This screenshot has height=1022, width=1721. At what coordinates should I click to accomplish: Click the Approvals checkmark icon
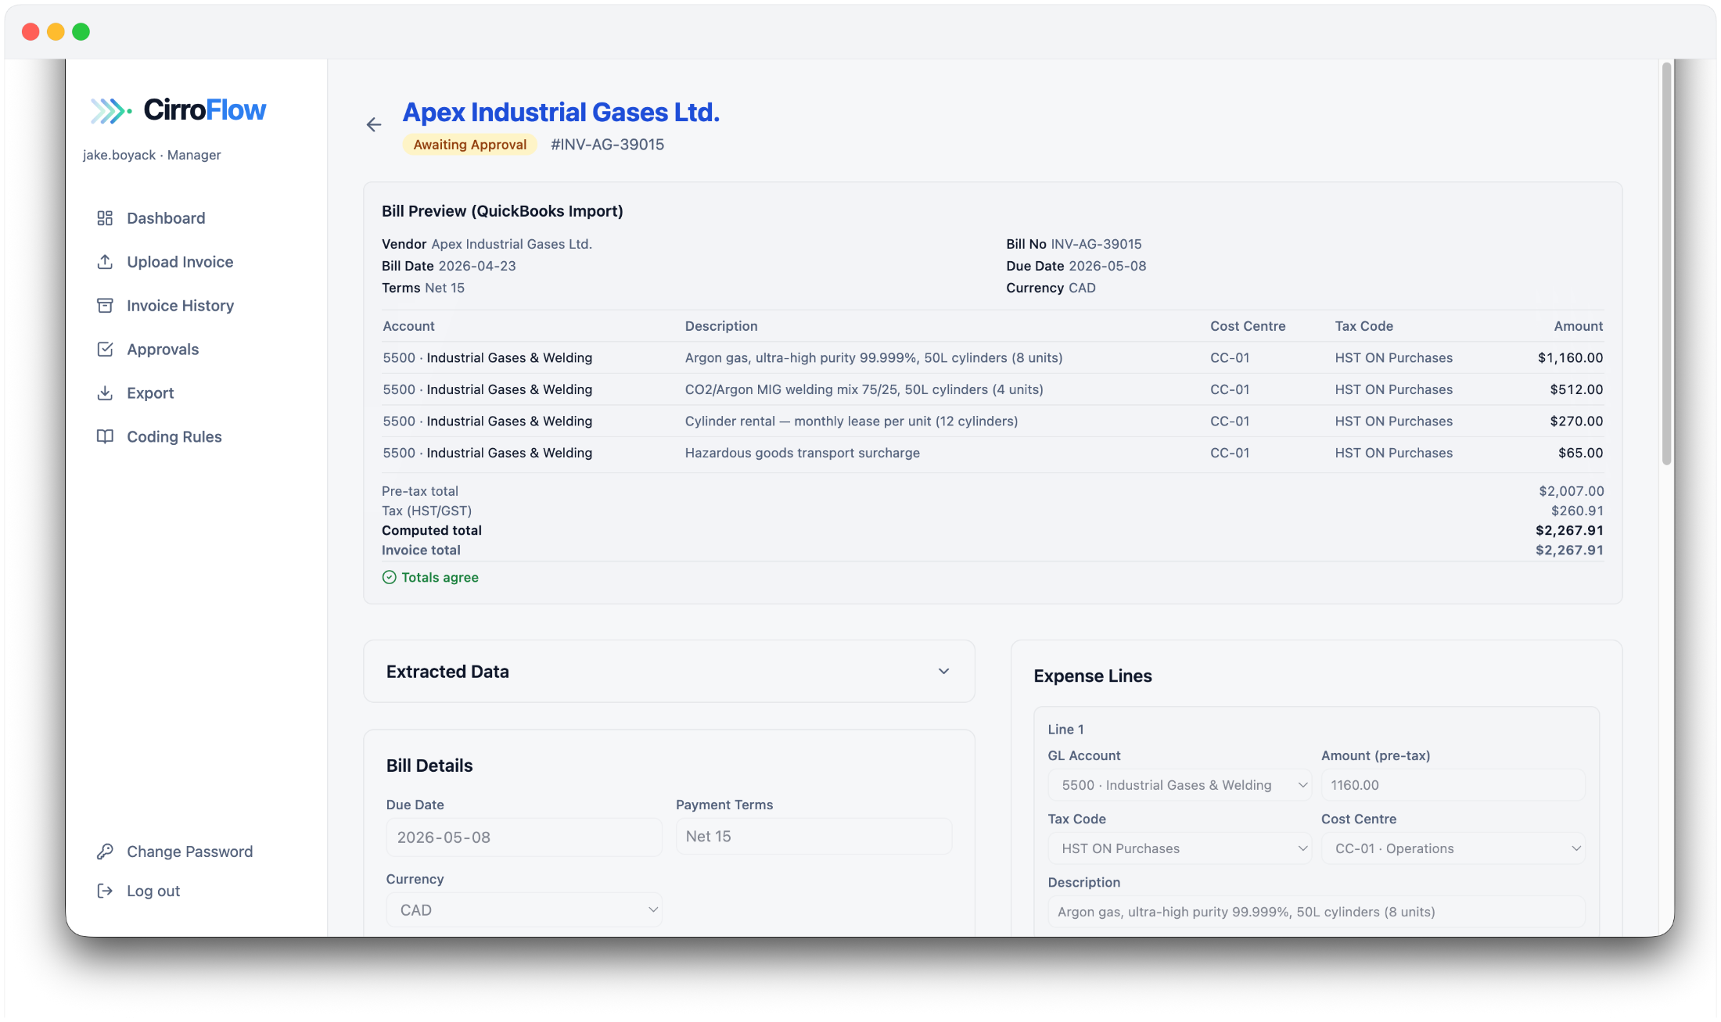coord(105,350)
